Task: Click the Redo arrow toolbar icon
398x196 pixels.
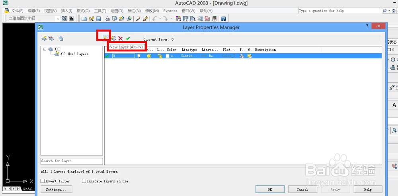Action: pos(166,19)
